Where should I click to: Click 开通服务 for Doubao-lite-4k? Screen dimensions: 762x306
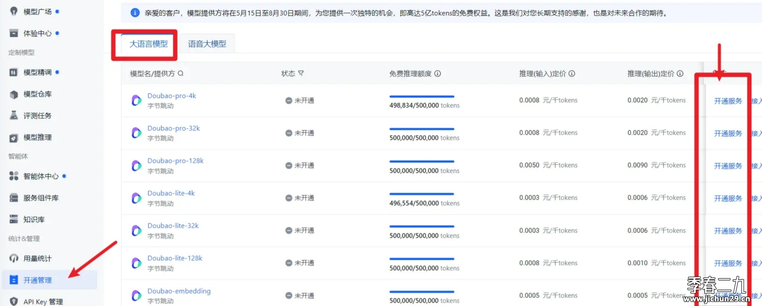coord(728,198)
